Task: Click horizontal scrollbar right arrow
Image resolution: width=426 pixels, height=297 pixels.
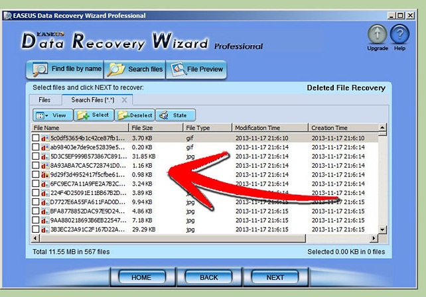Action: (x=374, y=239)
